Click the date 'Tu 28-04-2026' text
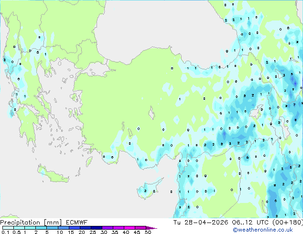The image size is (303, 234). click(x=201, y=223)
